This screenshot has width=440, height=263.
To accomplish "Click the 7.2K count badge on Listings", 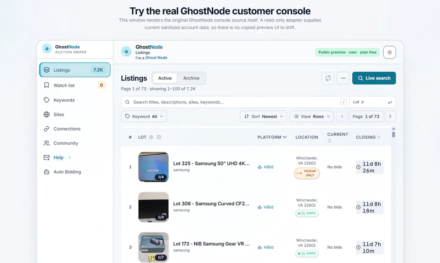I will click(x=98, y=70).
